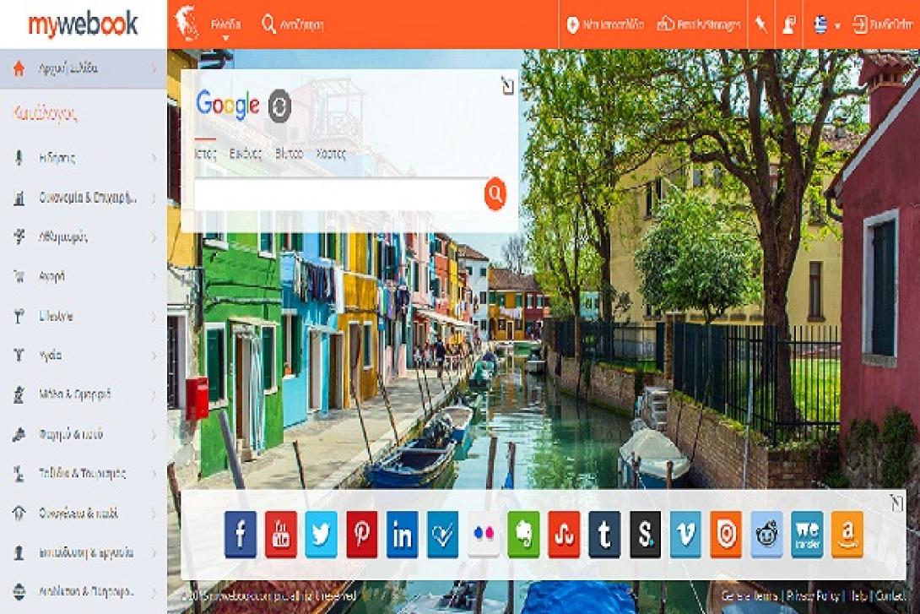Open the Vimeo shortcut icon

pyautogui.click(x=685, y=535)
